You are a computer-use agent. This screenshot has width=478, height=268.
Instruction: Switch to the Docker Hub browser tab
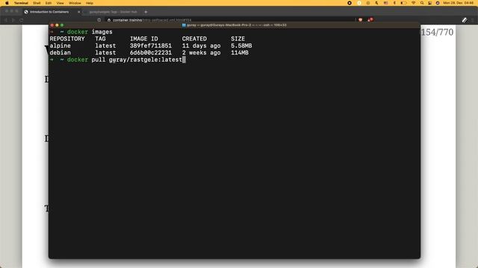[113, 12]
